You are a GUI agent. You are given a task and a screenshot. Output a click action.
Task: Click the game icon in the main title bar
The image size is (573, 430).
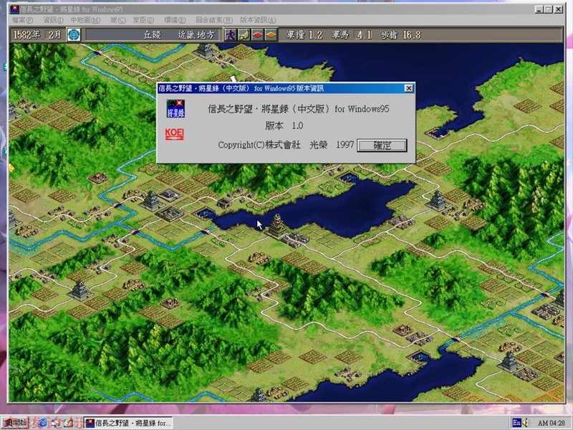click(x=14, y=9)
